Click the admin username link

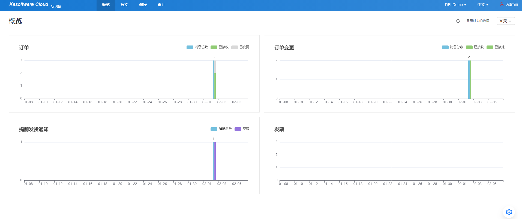point(512,5)
